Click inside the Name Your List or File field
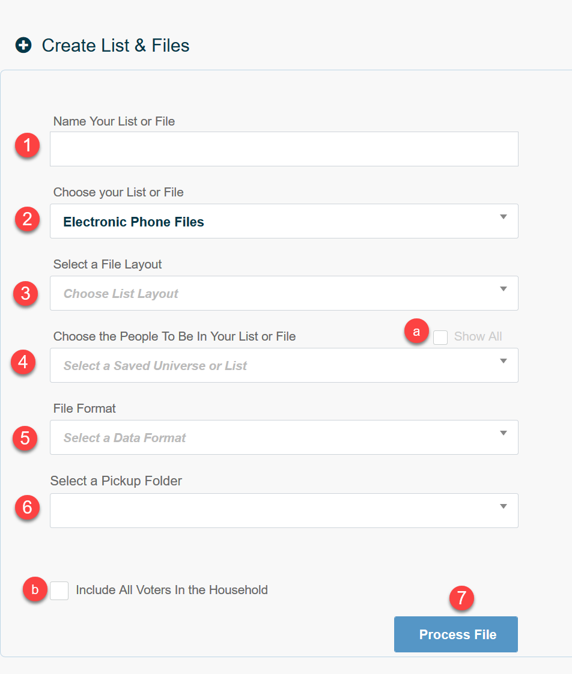Screen dimensions: 572x674 [x=284, y=148]
